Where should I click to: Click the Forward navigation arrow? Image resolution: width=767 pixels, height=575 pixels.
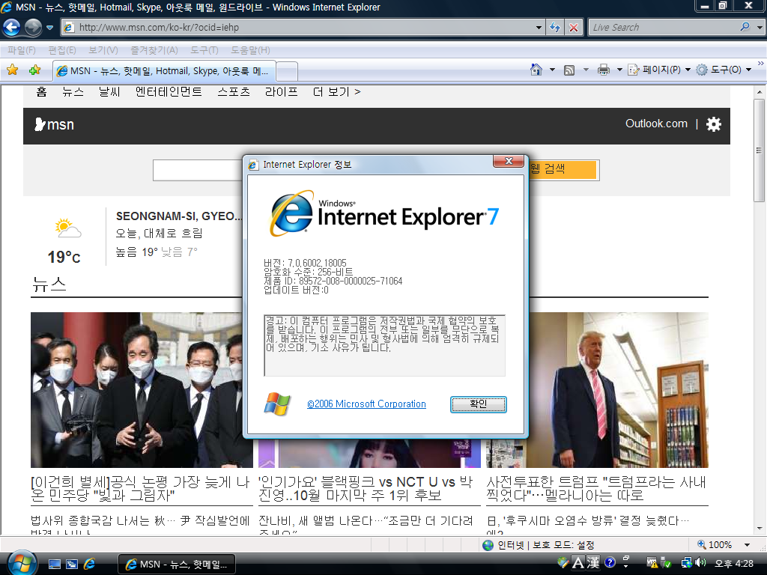coord(33,28)
